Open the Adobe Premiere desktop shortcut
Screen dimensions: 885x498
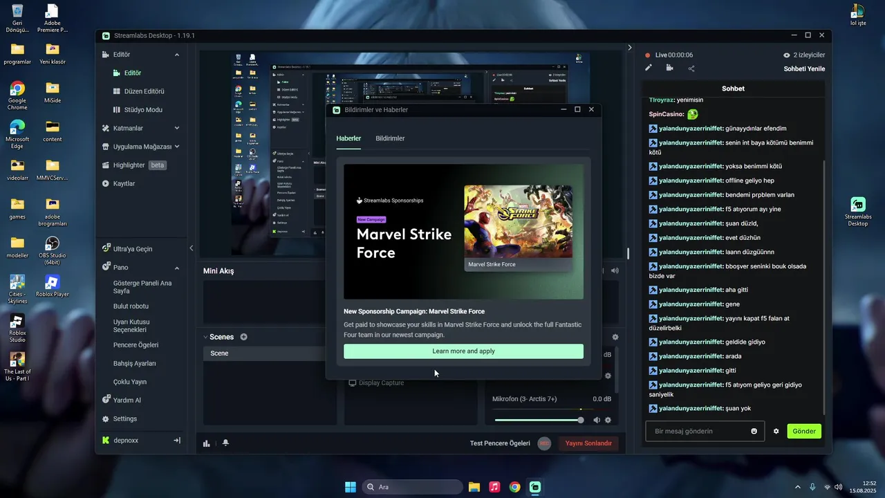pos(53,19)
